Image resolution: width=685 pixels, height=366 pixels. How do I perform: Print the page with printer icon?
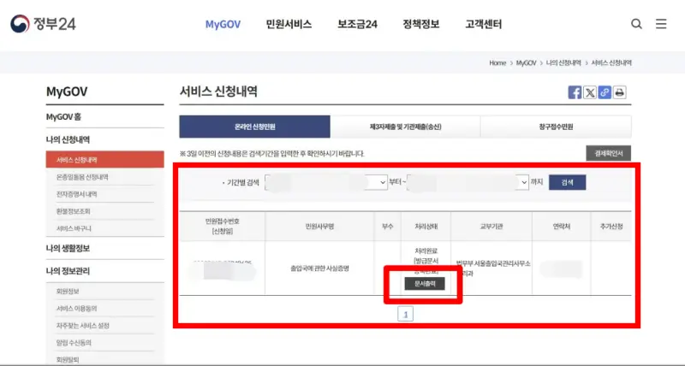click(x=619, y=92)
